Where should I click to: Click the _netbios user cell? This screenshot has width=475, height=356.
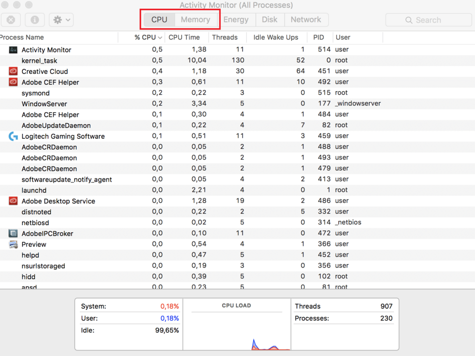348,222
